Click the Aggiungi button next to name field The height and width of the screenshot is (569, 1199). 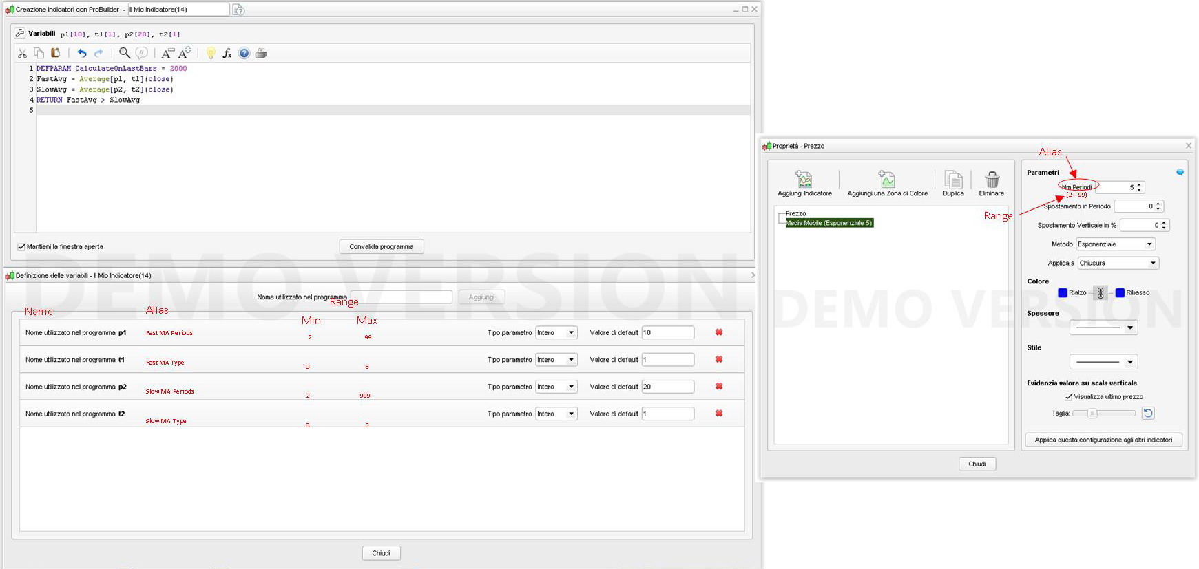pyautogui.click(x=481, y=297)
